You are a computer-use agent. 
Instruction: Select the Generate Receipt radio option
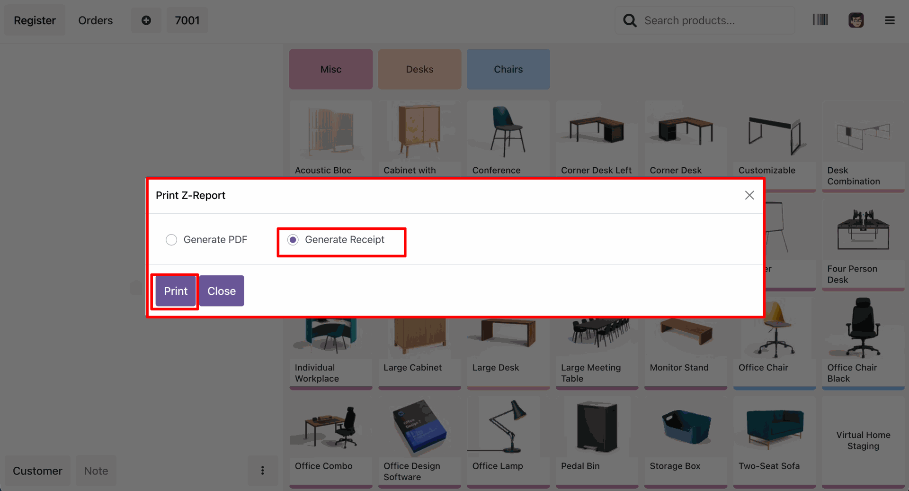click(293, 240)
